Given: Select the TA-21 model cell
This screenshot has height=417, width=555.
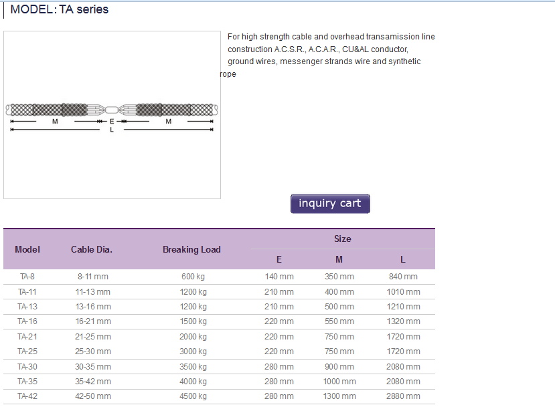Looking at the screenshot, I should pyautogui.click(x=27, y=337).
